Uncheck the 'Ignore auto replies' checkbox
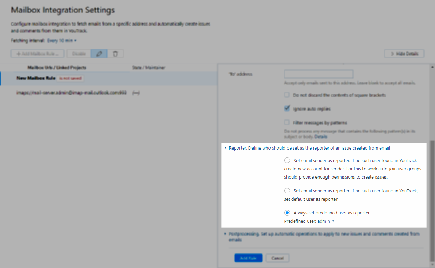Image resolution: width=435 pixels, height=268 pixels. (x=287, y=108)
